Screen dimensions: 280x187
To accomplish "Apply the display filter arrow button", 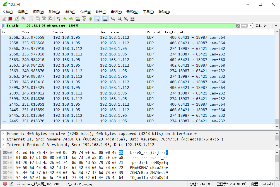I will 244,26.
